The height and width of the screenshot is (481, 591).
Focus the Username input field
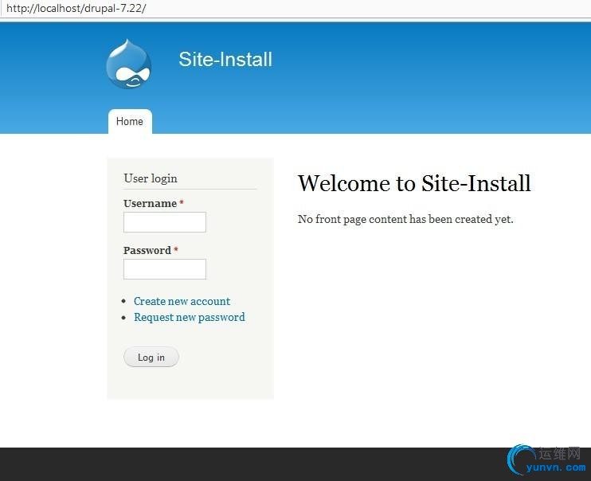pyautogui.click(x=165, y=222)
